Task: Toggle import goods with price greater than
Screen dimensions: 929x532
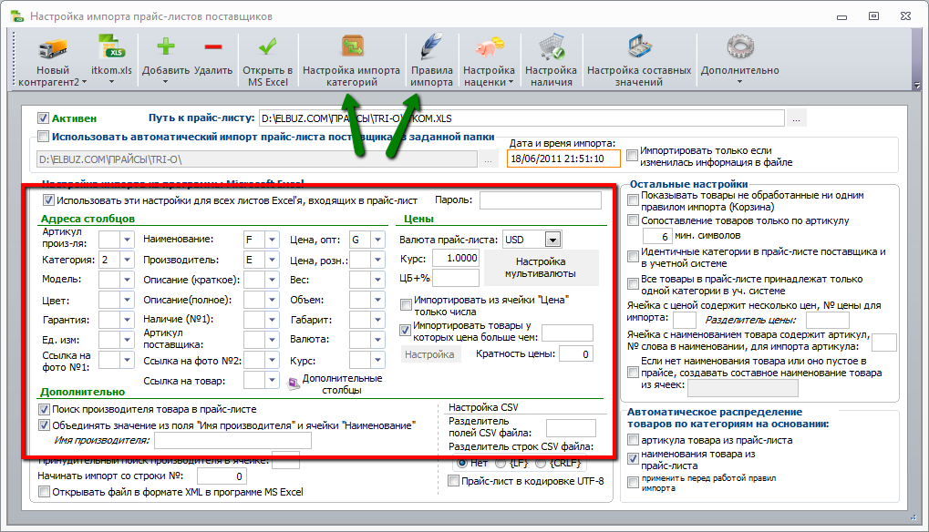Action: [x=406, y=330]
